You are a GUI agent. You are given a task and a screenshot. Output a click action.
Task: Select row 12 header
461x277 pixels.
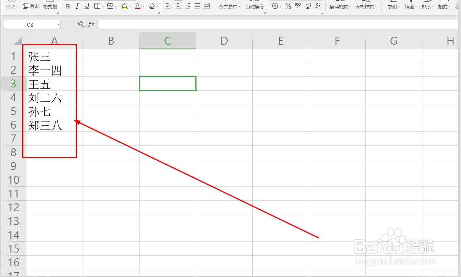(x=13, y=207)
